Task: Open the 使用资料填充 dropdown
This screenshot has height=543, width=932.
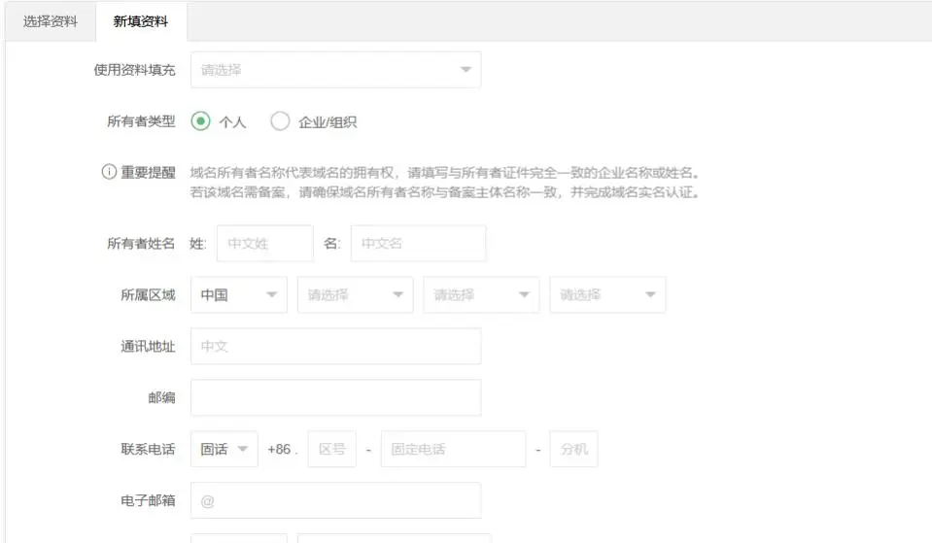Action: (x=336, y=70)
